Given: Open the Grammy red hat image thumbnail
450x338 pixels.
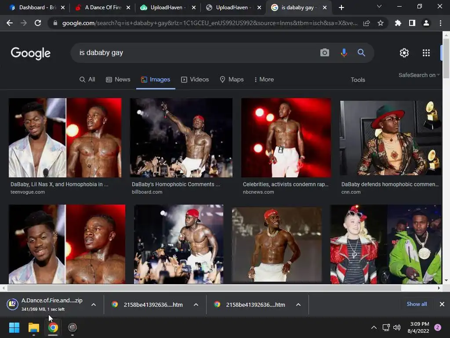Looking at the screenshot, I should pos(390,138).
